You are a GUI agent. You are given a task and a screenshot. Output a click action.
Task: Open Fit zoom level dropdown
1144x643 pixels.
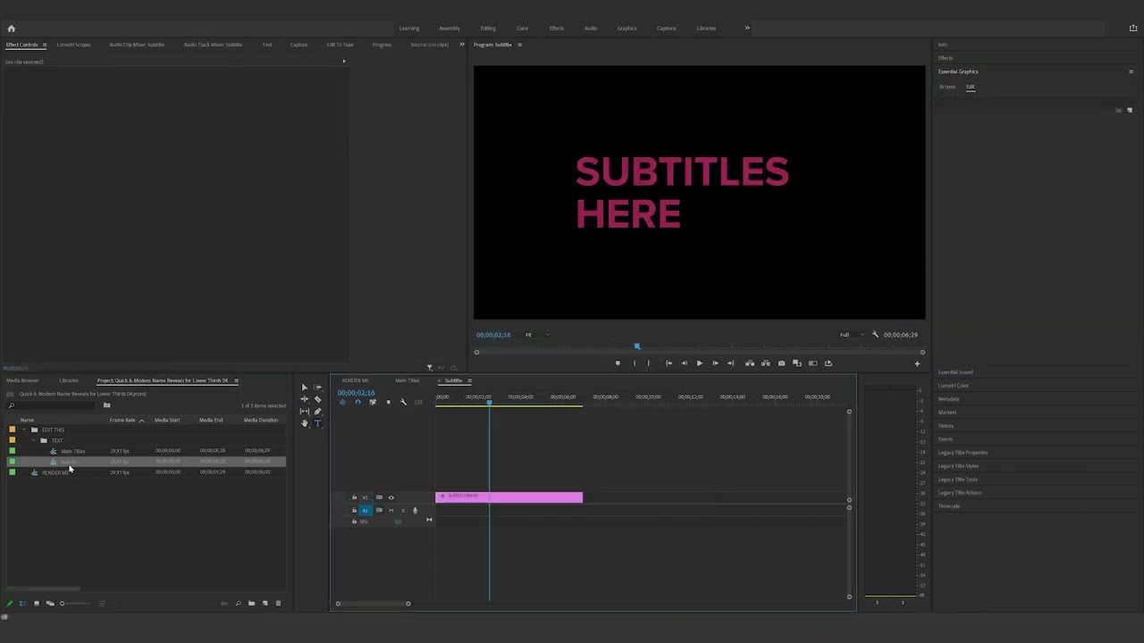(535, 335)
